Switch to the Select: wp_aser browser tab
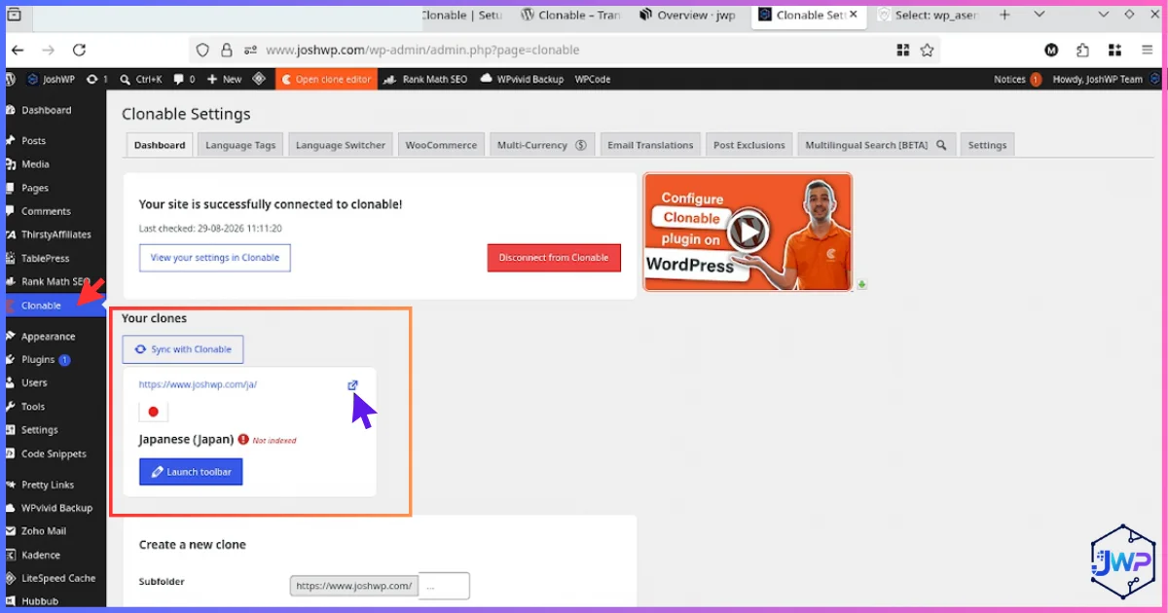This screenshot has width=1168, height=613. pyautogui.click(x=928, y=15)
